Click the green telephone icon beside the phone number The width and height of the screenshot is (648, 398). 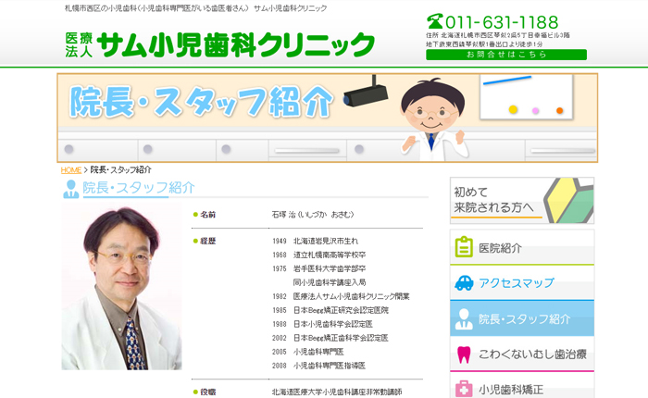click(435, 21)
